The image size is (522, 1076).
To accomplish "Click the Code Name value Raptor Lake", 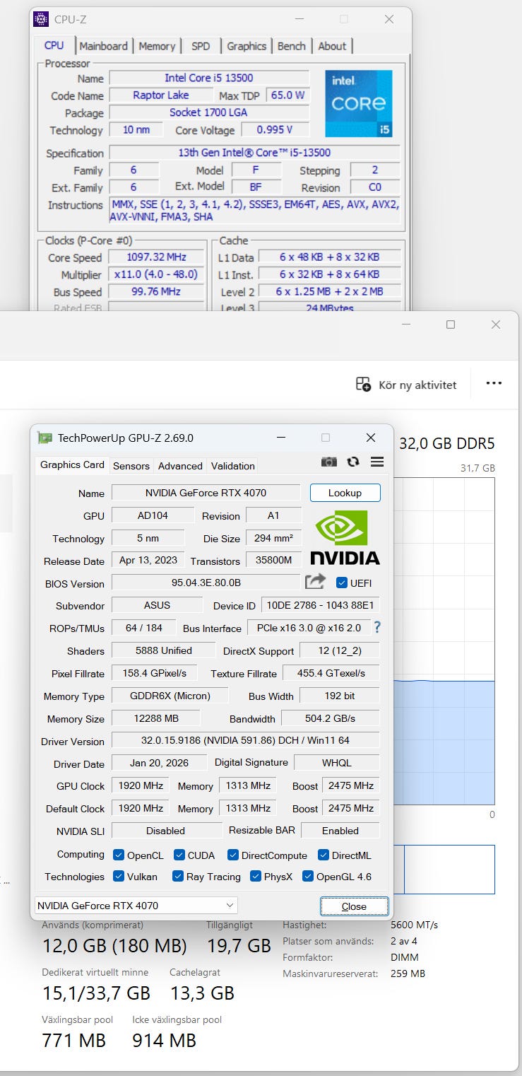I will click(x=160, y=95).
